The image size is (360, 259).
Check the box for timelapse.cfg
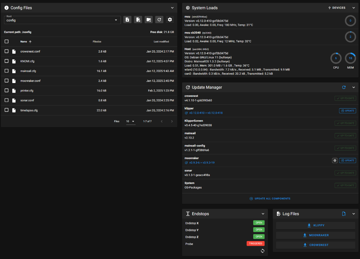pyautogui.click(x=7, y=110)
